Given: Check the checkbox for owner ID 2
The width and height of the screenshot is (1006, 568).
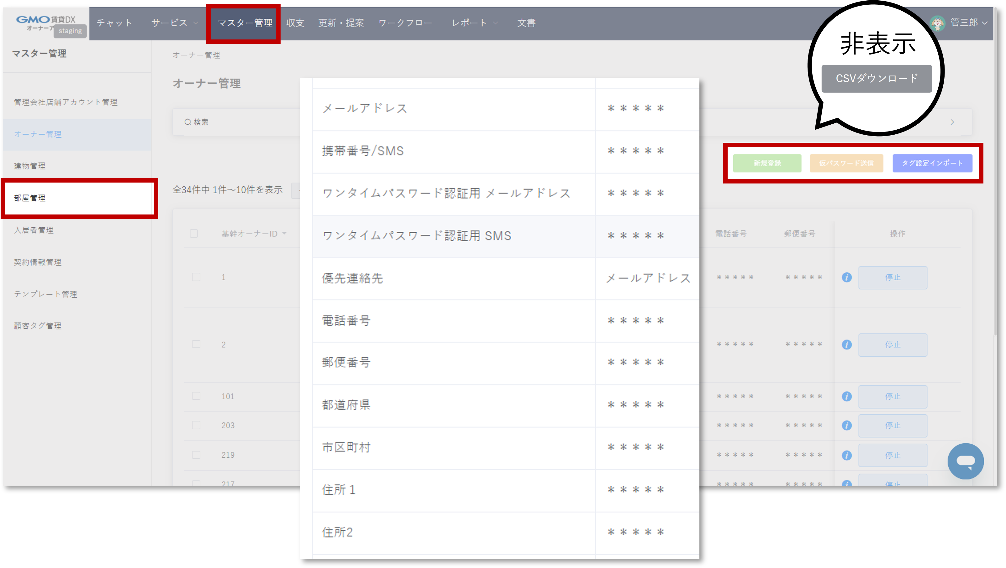Looking at the screenshot, I should [x=196, y=344].
